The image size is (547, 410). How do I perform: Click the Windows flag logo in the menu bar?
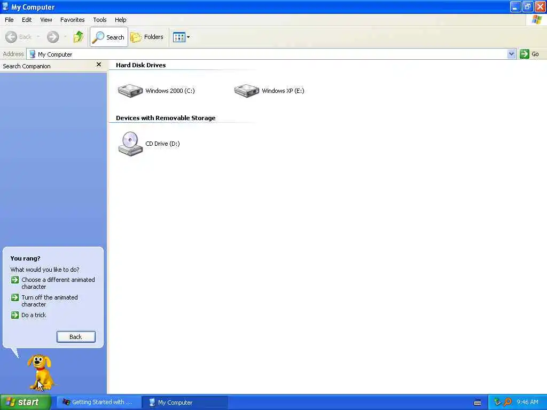tap(537, 20)
